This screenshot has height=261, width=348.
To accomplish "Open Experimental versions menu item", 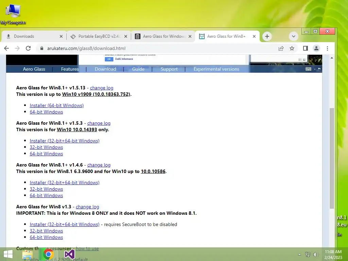I will pos(216,69).
